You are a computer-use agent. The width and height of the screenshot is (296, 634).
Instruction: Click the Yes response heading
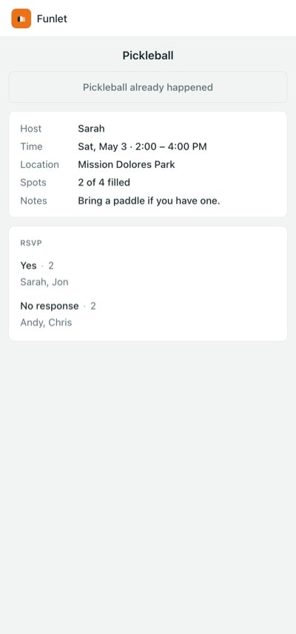coord(28,266)
